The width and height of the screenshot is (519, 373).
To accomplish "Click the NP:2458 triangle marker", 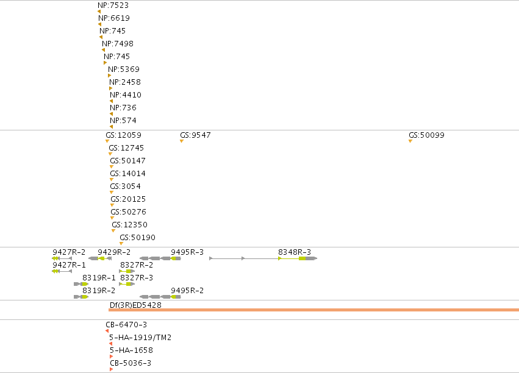I will [x=111, y=88].
